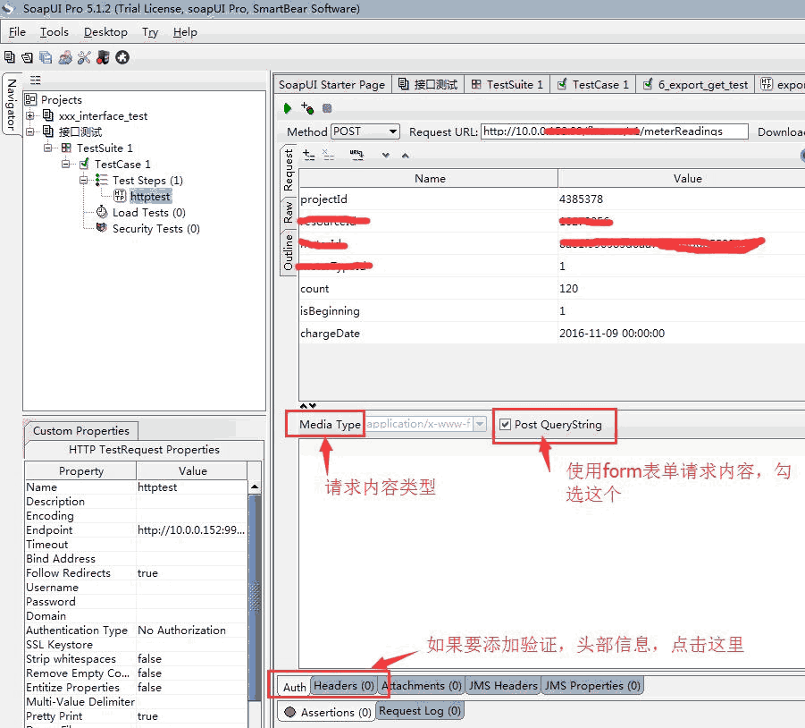
Task: Expand the xxx_interface_test project node
Action: click(x=30, y=116)
